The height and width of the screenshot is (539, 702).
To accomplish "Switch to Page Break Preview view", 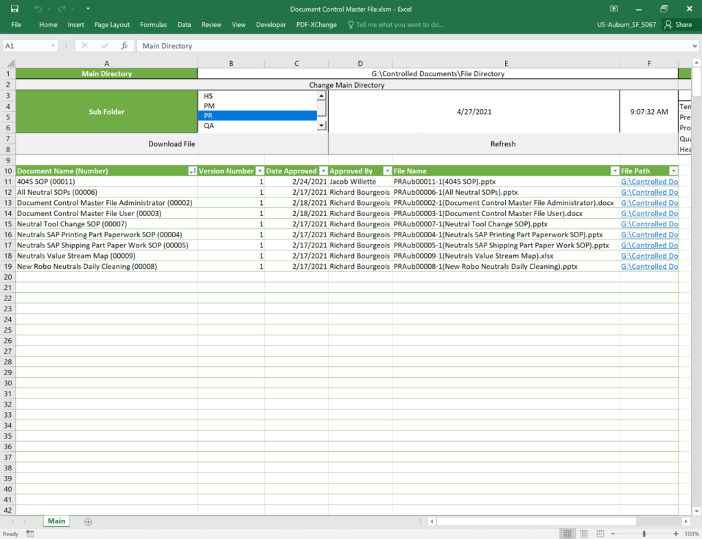I will [600, 534].
